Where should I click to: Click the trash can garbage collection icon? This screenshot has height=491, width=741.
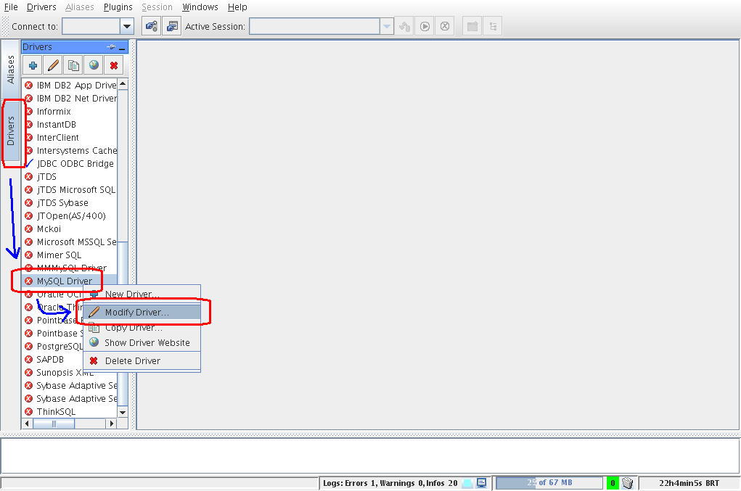(x=627, y=483)
